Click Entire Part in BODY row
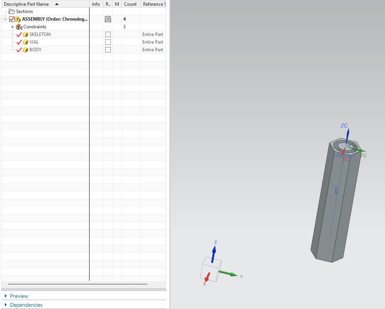Screen dimensions: 385x309 click(x=153, y=50)
